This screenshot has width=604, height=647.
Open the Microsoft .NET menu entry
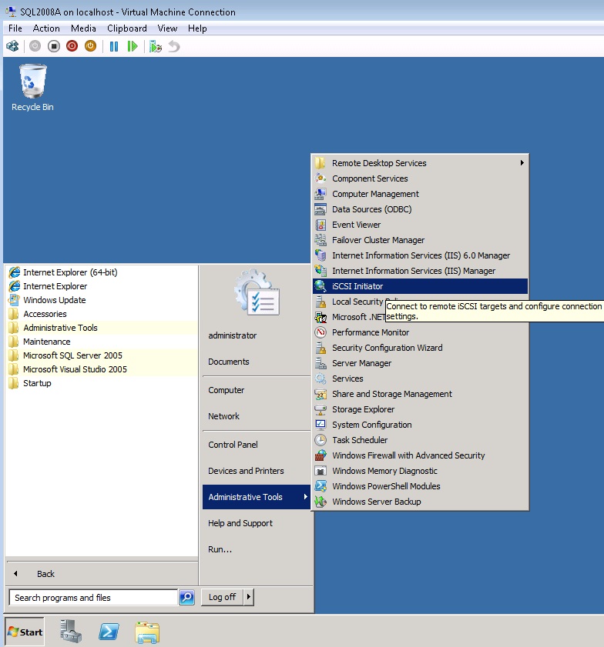tap(349, 317)
